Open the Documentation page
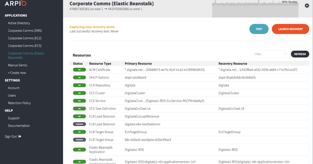Image resolution: width=313 pixels, height=164 pixels. [x=19, y=126]
